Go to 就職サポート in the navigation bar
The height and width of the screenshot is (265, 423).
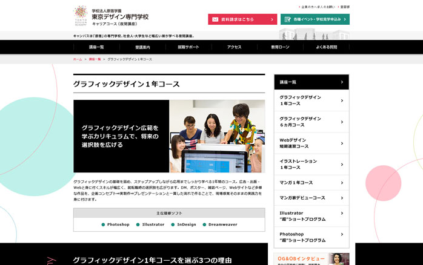[188, 47]
